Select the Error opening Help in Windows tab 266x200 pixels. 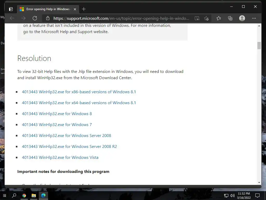click(x=48, y=9)
